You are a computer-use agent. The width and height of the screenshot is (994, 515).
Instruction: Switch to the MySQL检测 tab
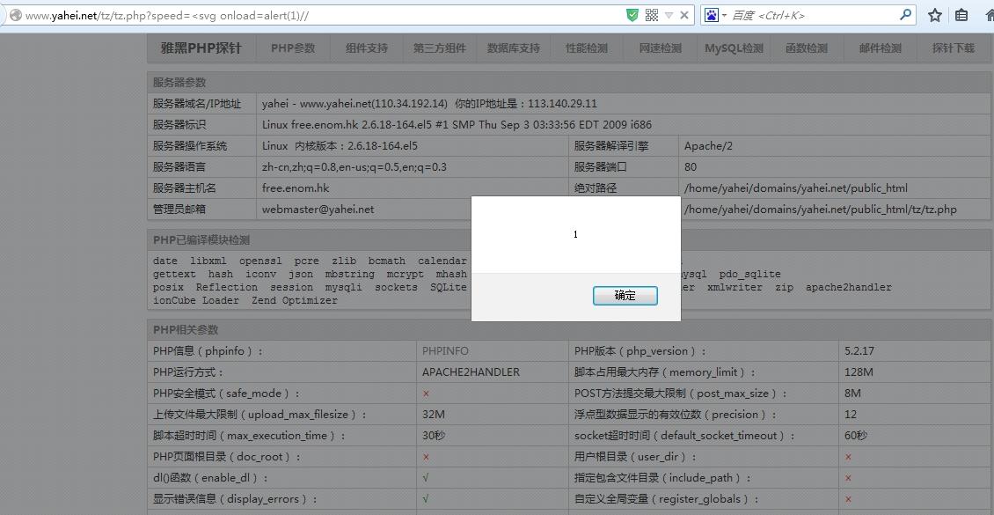pos(733,48)
